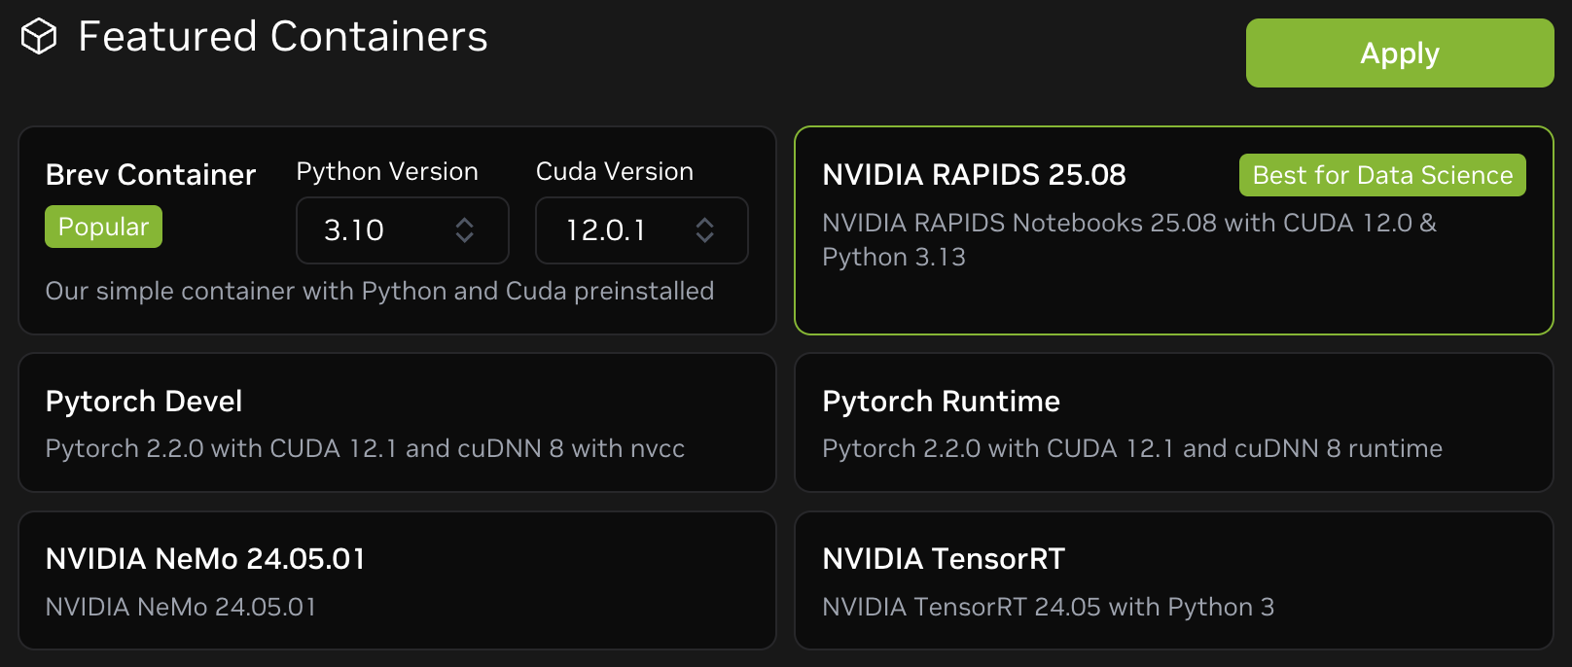Click the Featured Containers heading text
The height and width of the screenshot is (667, 1572).
pyautogui.click(x=282, y=37)
